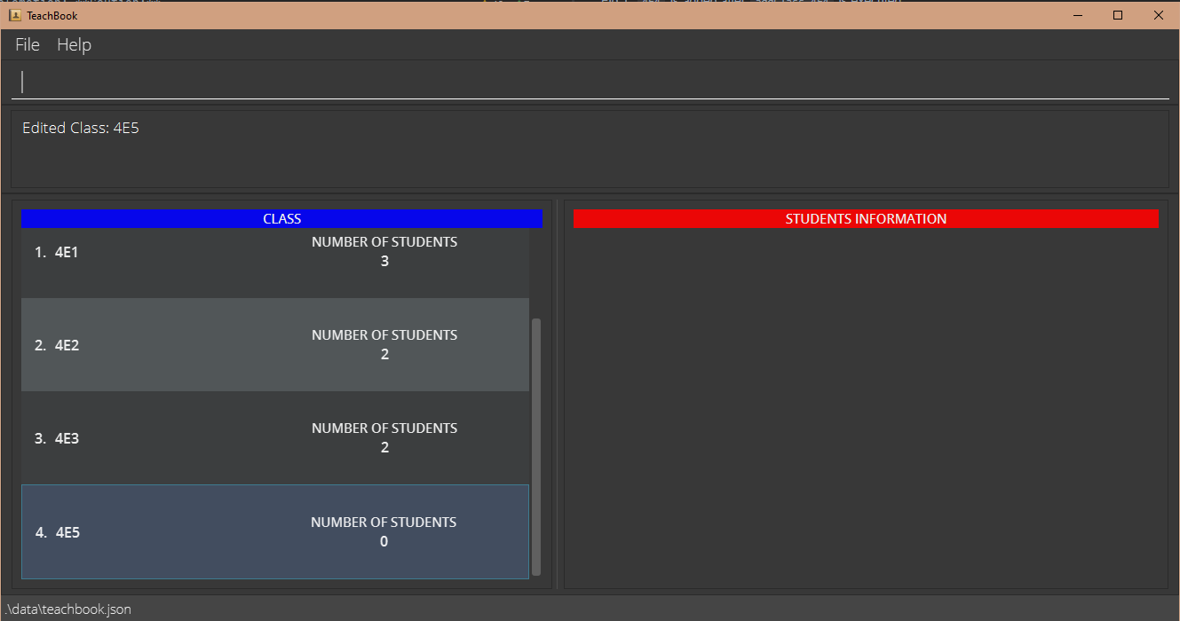Viewport: 1180px width, 621px height.
Task: Open the File menu
Action: pos(27,44)
